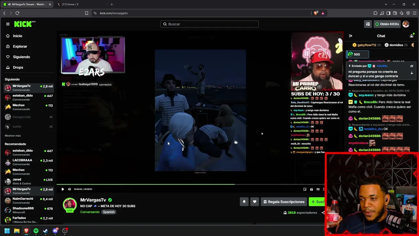This screenshot has width=419, height=236.
Task: Open the mini-player icon in the video controls
Action: point(305,189)
